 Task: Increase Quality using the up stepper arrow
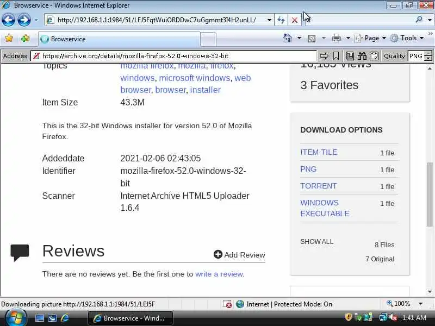point(428,53)
